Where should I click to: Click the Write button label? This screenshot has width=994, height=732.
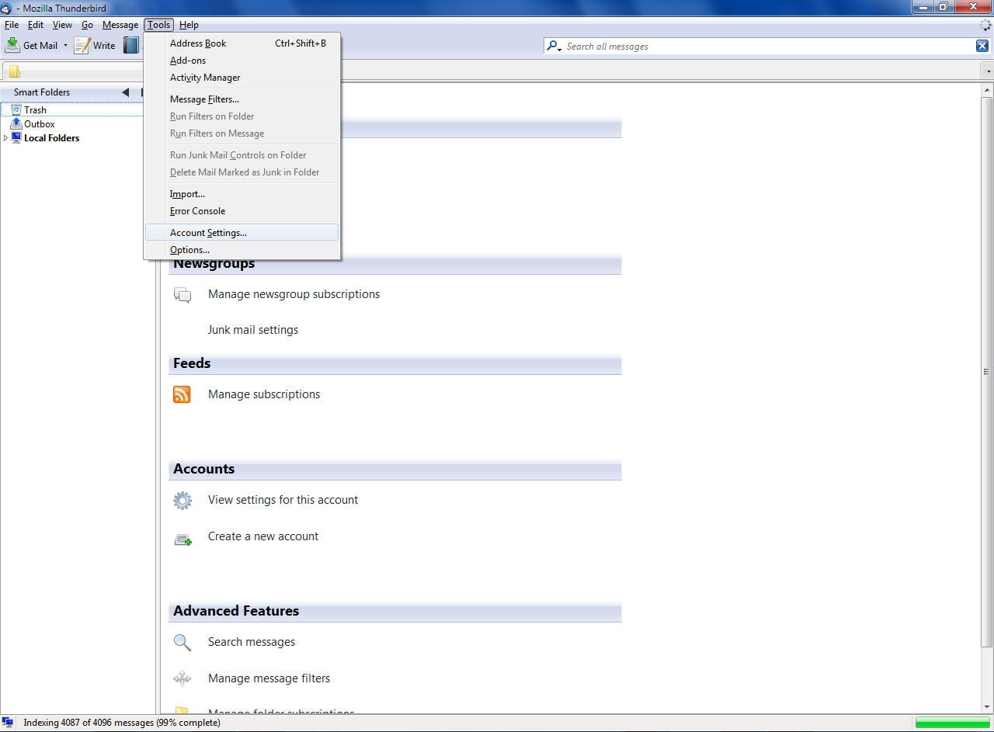pos(104,46)
